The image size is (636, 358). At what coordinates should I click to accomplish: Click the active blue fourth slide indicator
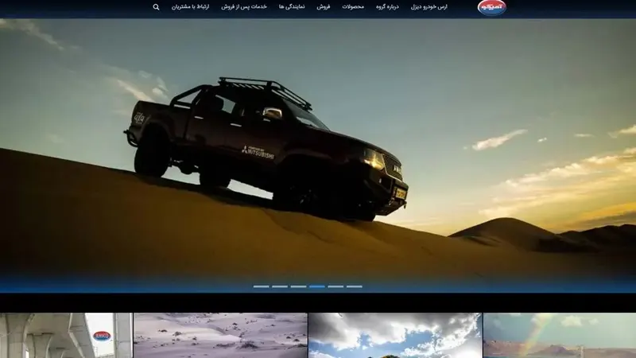(x=317, y=286)
